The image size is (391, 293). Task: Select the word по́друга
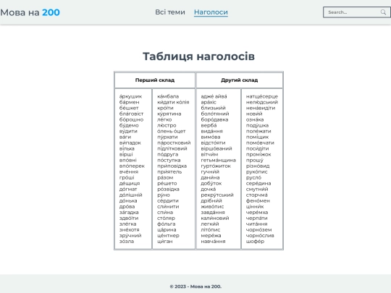click(x=167, y=155)
